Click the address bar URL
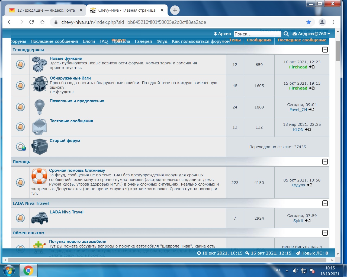The height and width of the screenshot is (277, 347). coord(134,22)
